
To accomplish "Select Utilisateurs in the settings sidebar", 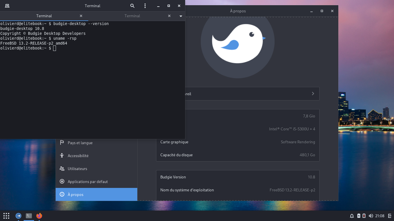I will click(77, 169).
